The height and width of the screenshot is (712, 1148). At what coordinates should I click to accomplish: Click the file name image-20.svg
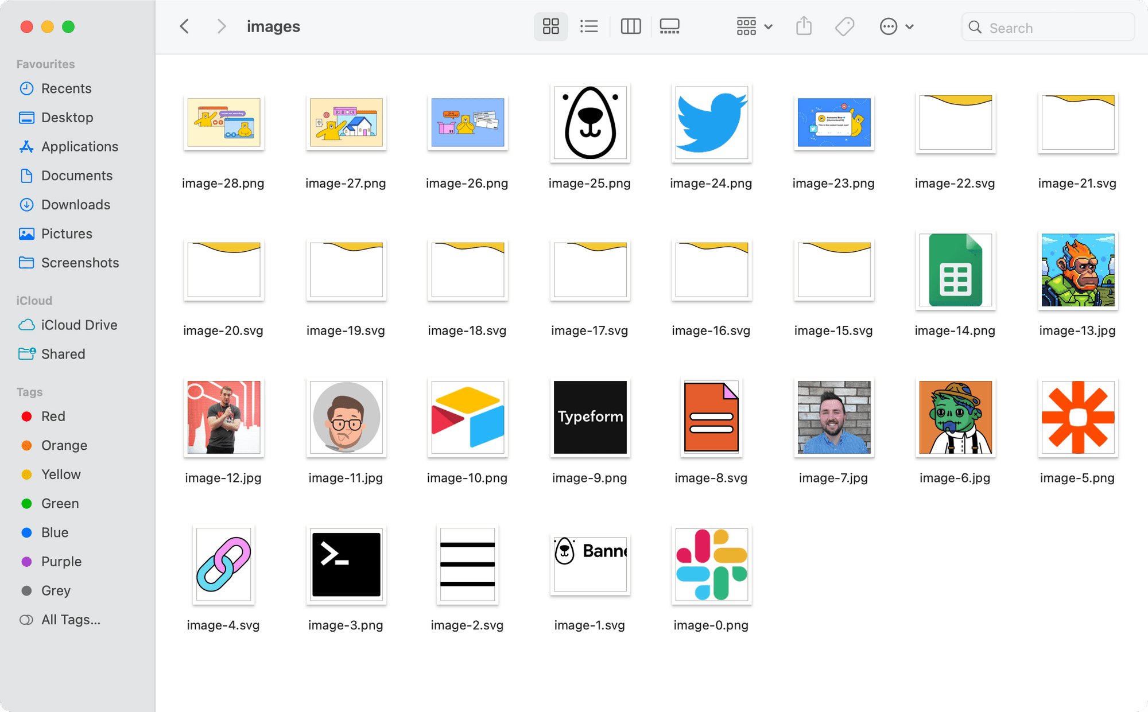coord(223,331)
